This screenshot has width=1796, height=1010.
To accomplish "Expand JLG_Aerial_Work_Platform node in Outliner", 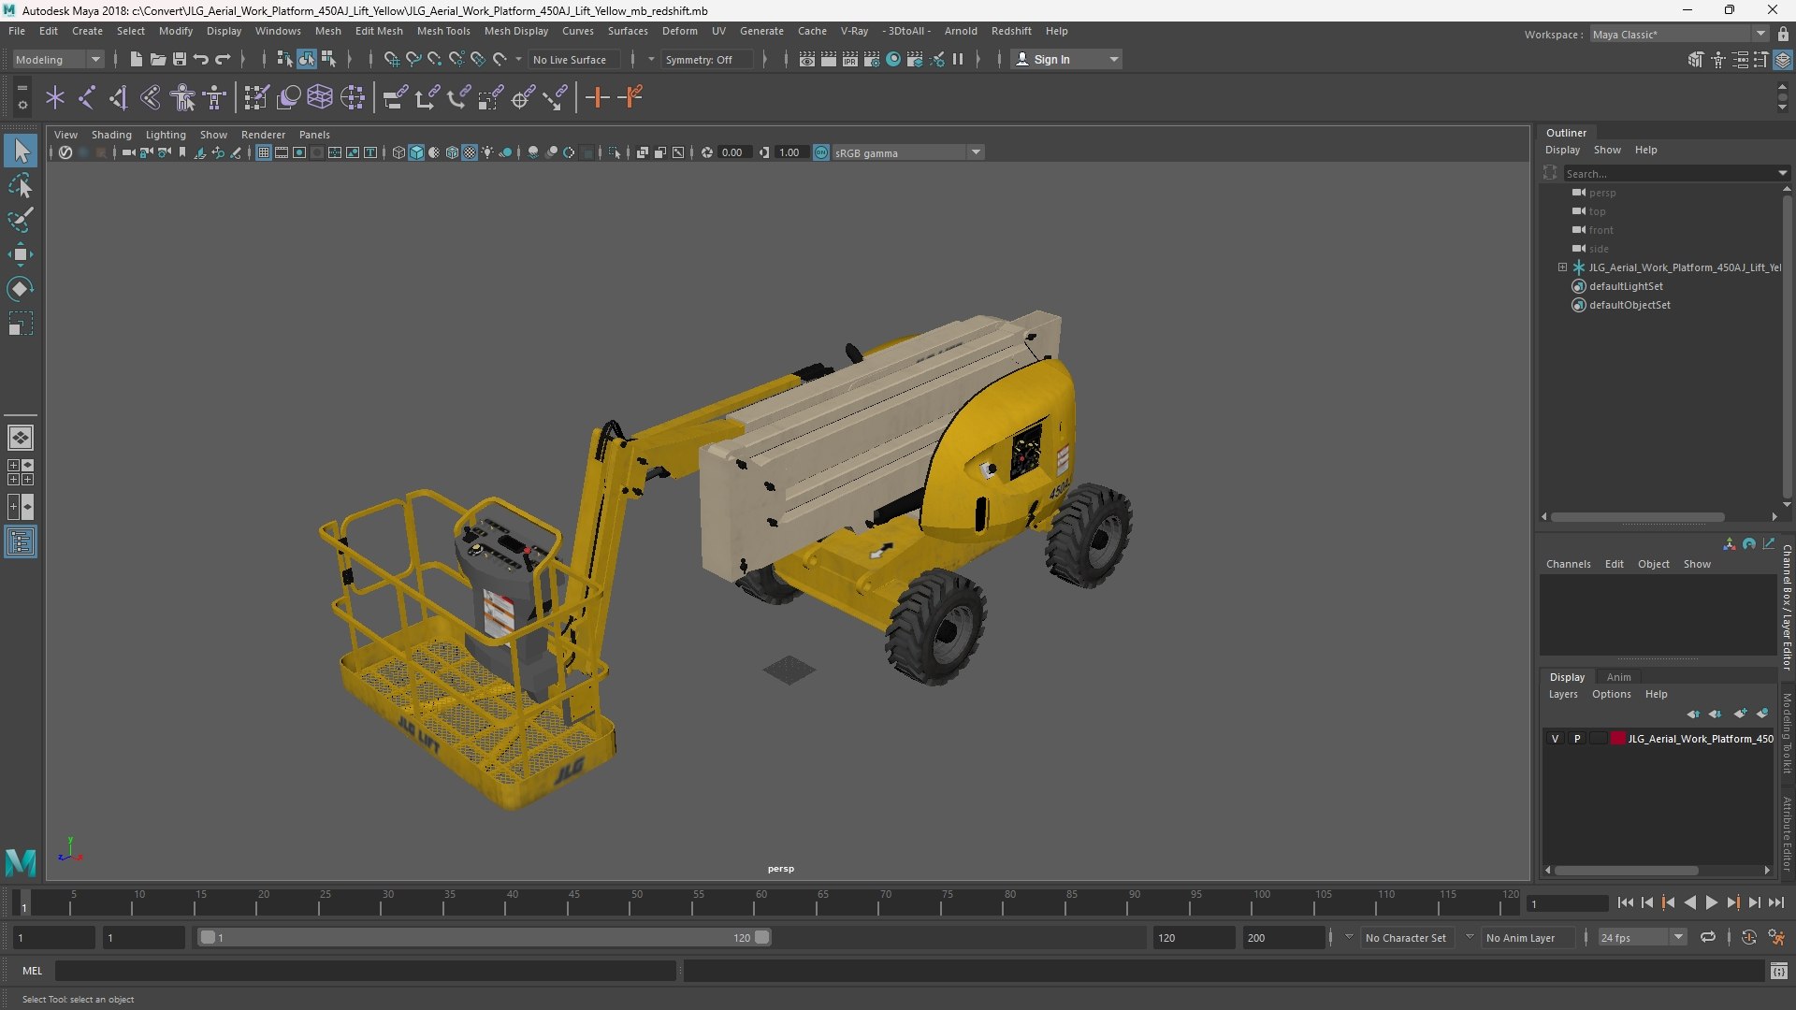I will click(1562, 267).
